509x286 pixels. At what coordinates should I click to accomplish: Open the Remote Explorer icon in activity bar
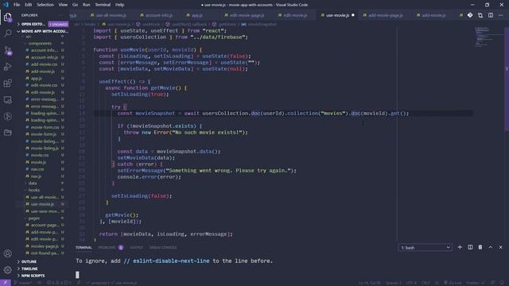click(8, 100)
